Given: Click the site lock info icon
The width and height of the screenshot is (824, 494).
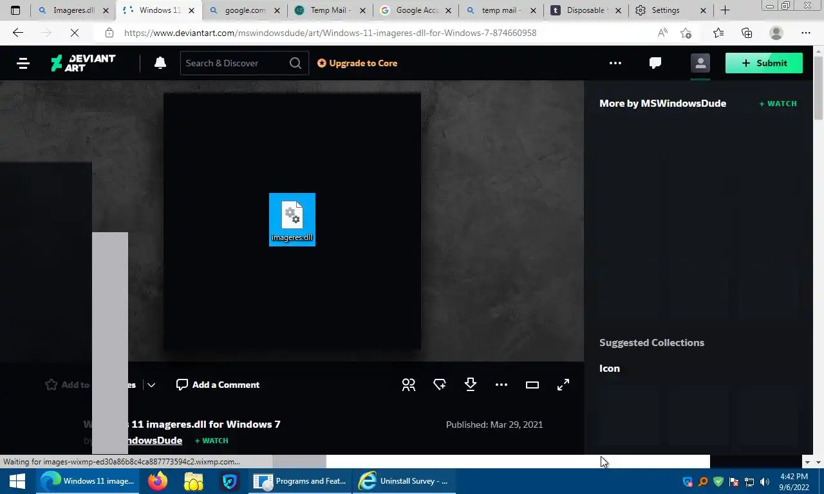Looking at the screenshot, I should (x=109, y=33).
